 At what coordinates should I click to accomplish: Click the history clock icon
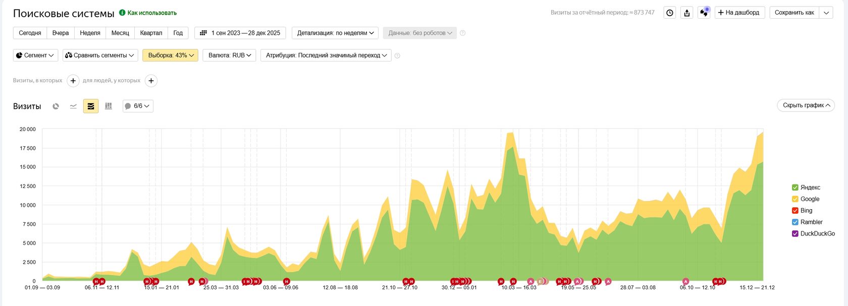pos(670,13)
